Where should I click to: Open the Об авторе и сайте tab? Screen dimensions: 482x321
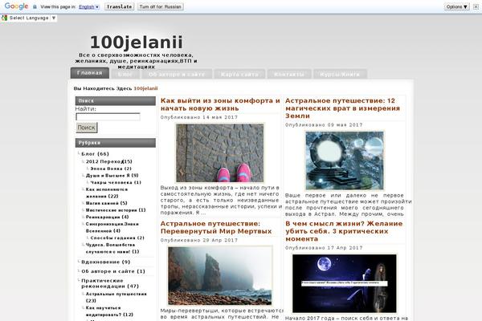click(177, 75)
